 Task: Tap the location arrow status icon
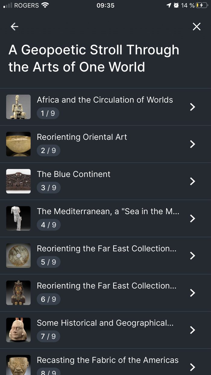pos(169,5)
